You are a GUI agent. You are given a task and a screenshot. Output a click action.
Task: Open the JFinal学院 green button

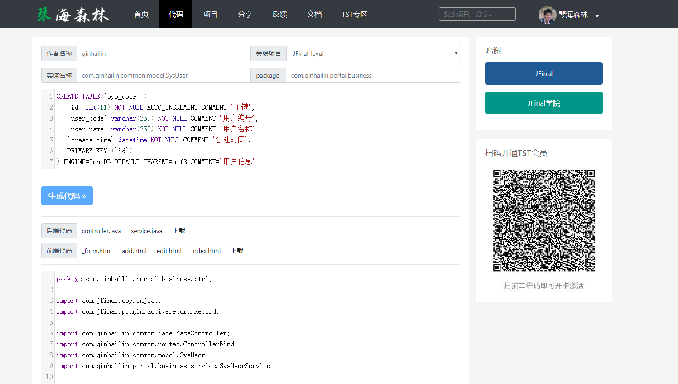coord(543,103)
